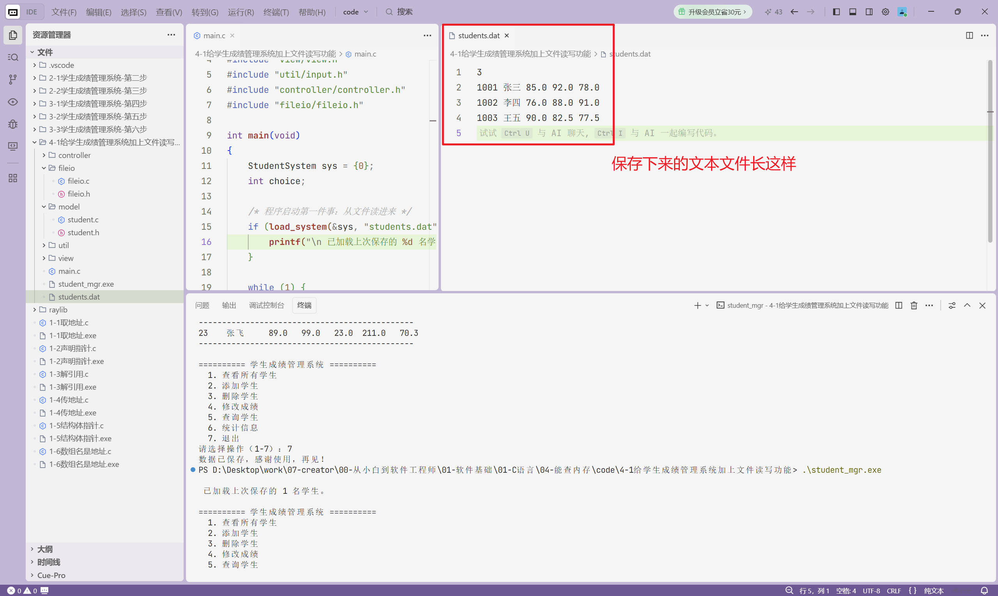Screen dimensions: 998x596
Task: Maximize the panel with the up chevron
Action: 967,306
